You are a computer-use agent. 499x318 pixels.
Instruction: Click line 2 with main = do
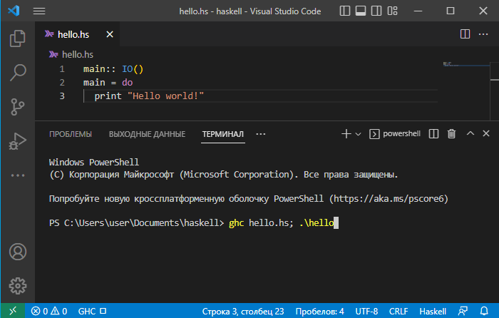(108, 83)
